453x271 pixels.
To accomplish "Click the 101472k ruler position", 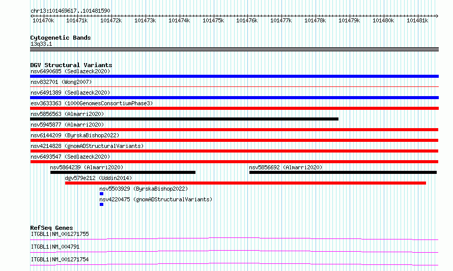I will click(x=111, y=20).
